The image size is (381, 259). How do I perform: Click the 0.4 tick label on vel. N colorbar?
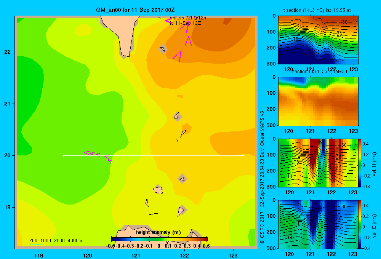tap(365, 144)
